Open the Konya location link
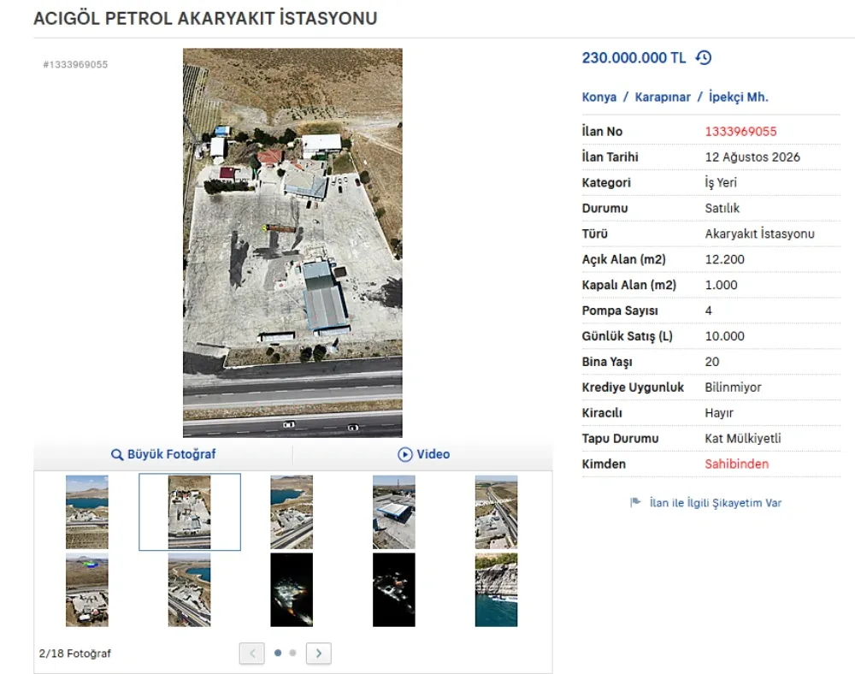This screenshot has height=674, width=855. [x=598, y=97]
